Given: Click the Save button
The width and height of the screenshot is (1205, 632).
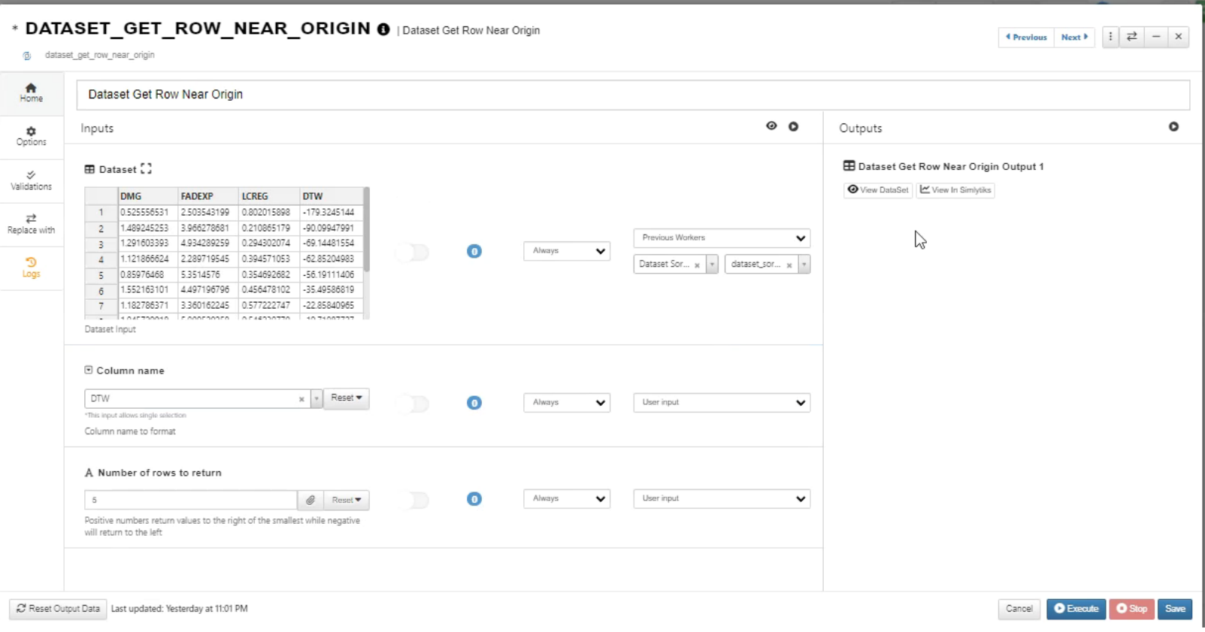Looking at the screenshot, I should coord(1175,609).
